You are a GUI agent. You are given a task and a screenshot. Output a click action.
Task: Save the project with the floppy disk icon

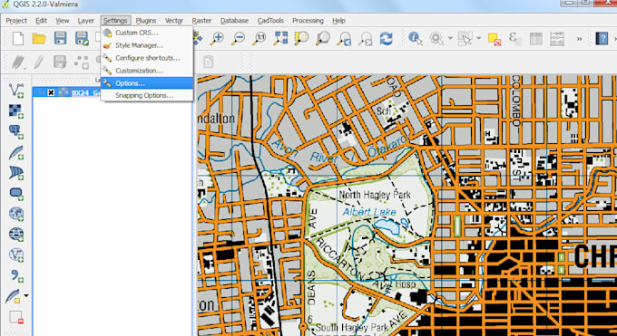point(60,38)
